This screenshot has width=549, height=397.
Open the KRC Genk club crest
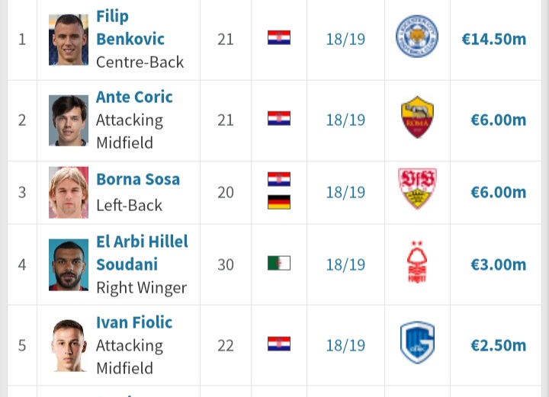coord(417,342)
